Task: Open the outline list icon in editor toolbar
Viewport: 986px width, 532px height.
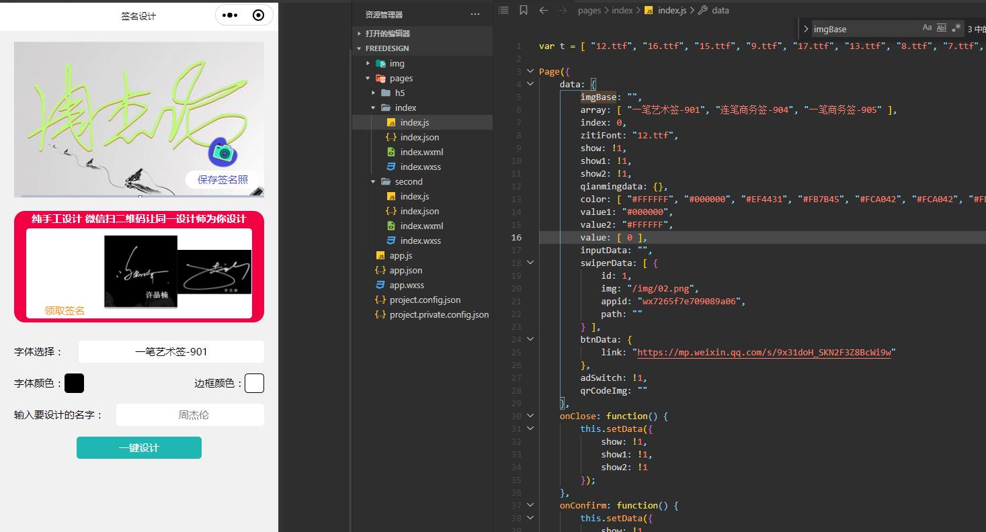Action: pyautogui.click(x=503, y=10)
